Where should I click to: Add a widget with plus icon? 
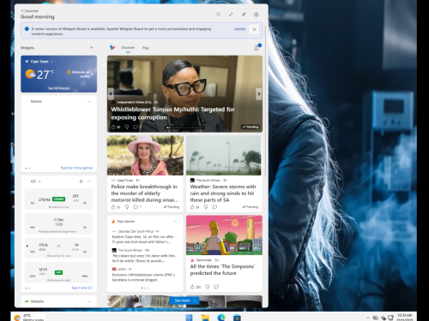click(x=92, y=48)
